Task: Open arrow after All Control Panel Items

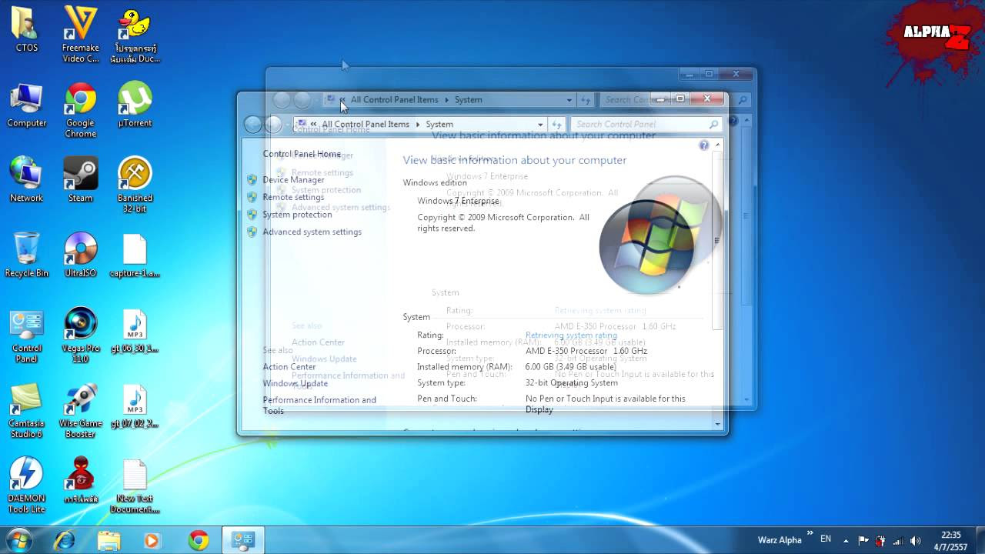Action: [x=418, y=124]
